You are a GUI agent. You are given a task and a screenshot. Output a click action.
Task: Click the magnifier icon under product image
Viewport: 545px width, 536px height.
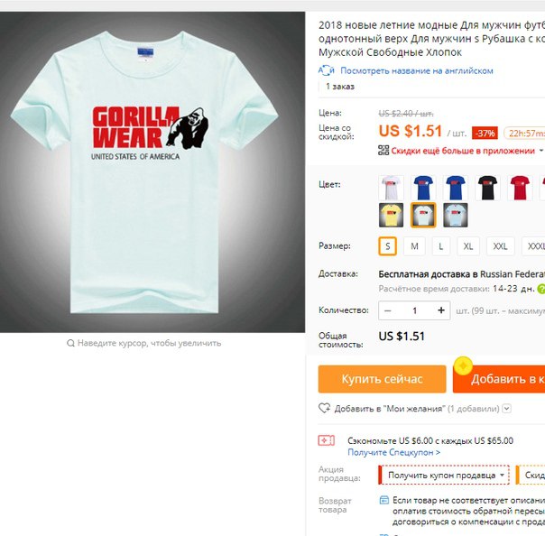(x=70, y=344)
